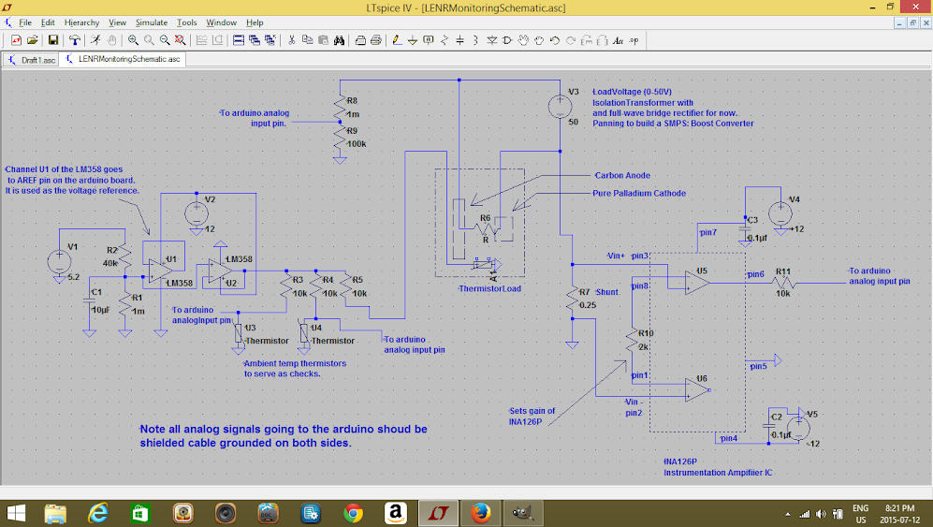The width and height of the screenshot is (933, 527).
Task: Select the Cut scissors tool
Action: click(x=292, y=40)
